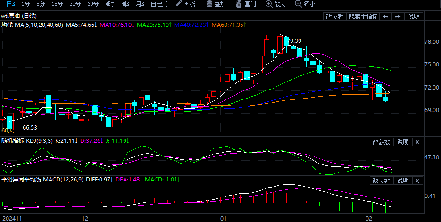Click the right arrow navigation button

tap(398, 16)
